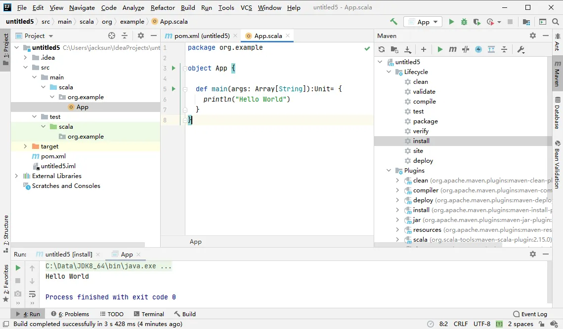Open the 6: Problems tool window
Screen dimensions: 563x329
coord(70,314)
